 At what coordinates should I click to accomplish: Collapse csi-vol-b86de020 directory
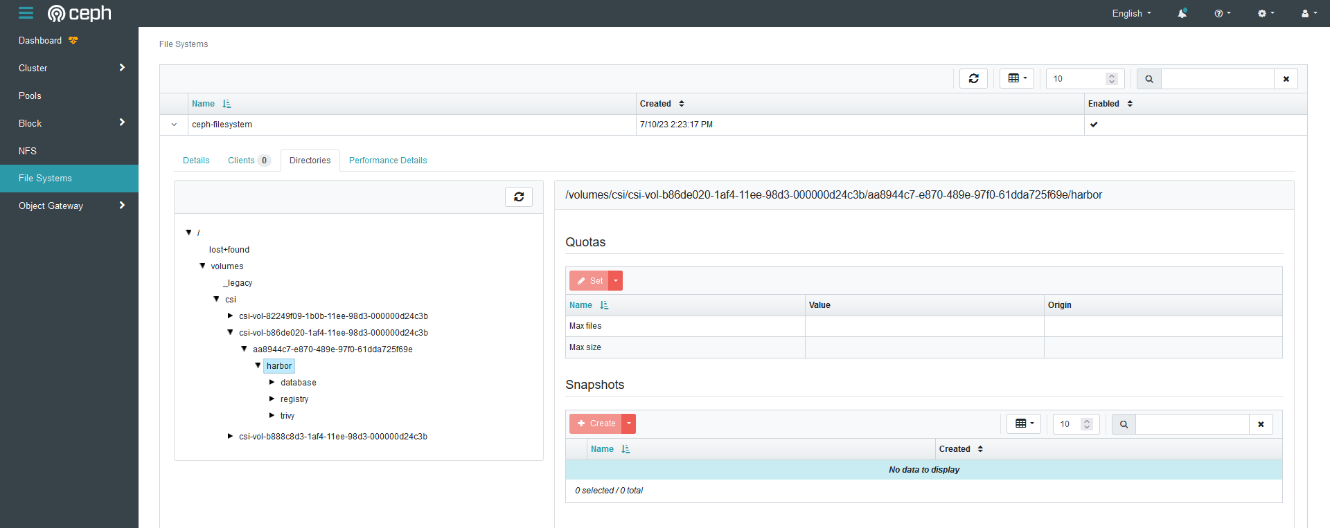[230, 332]
